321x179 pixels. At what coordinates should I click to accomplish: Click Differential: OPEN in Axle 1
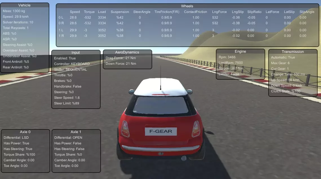click(x=68, y=138)
